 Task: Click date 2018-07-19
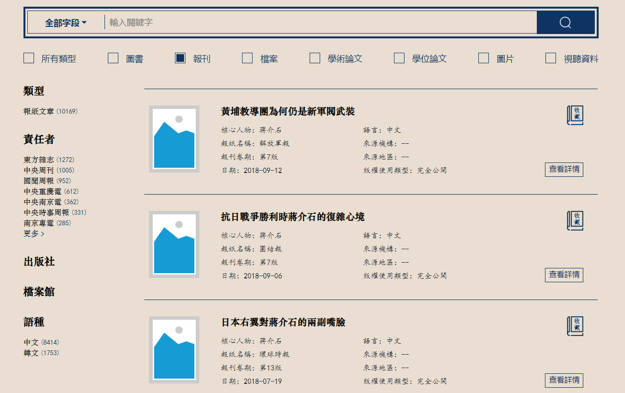(263, 381)
